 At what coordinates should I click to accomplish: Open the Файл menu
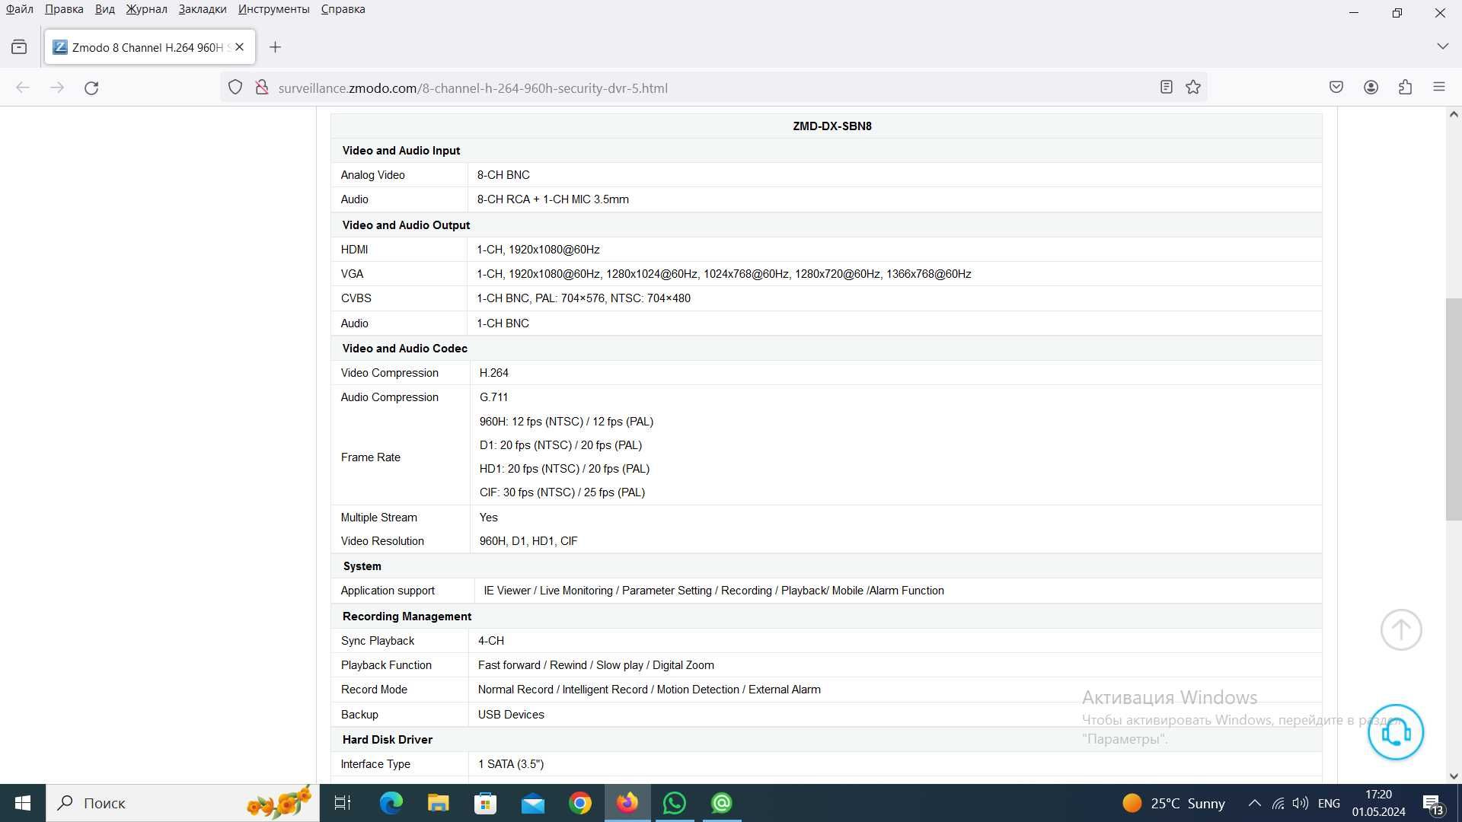(20, 9)
